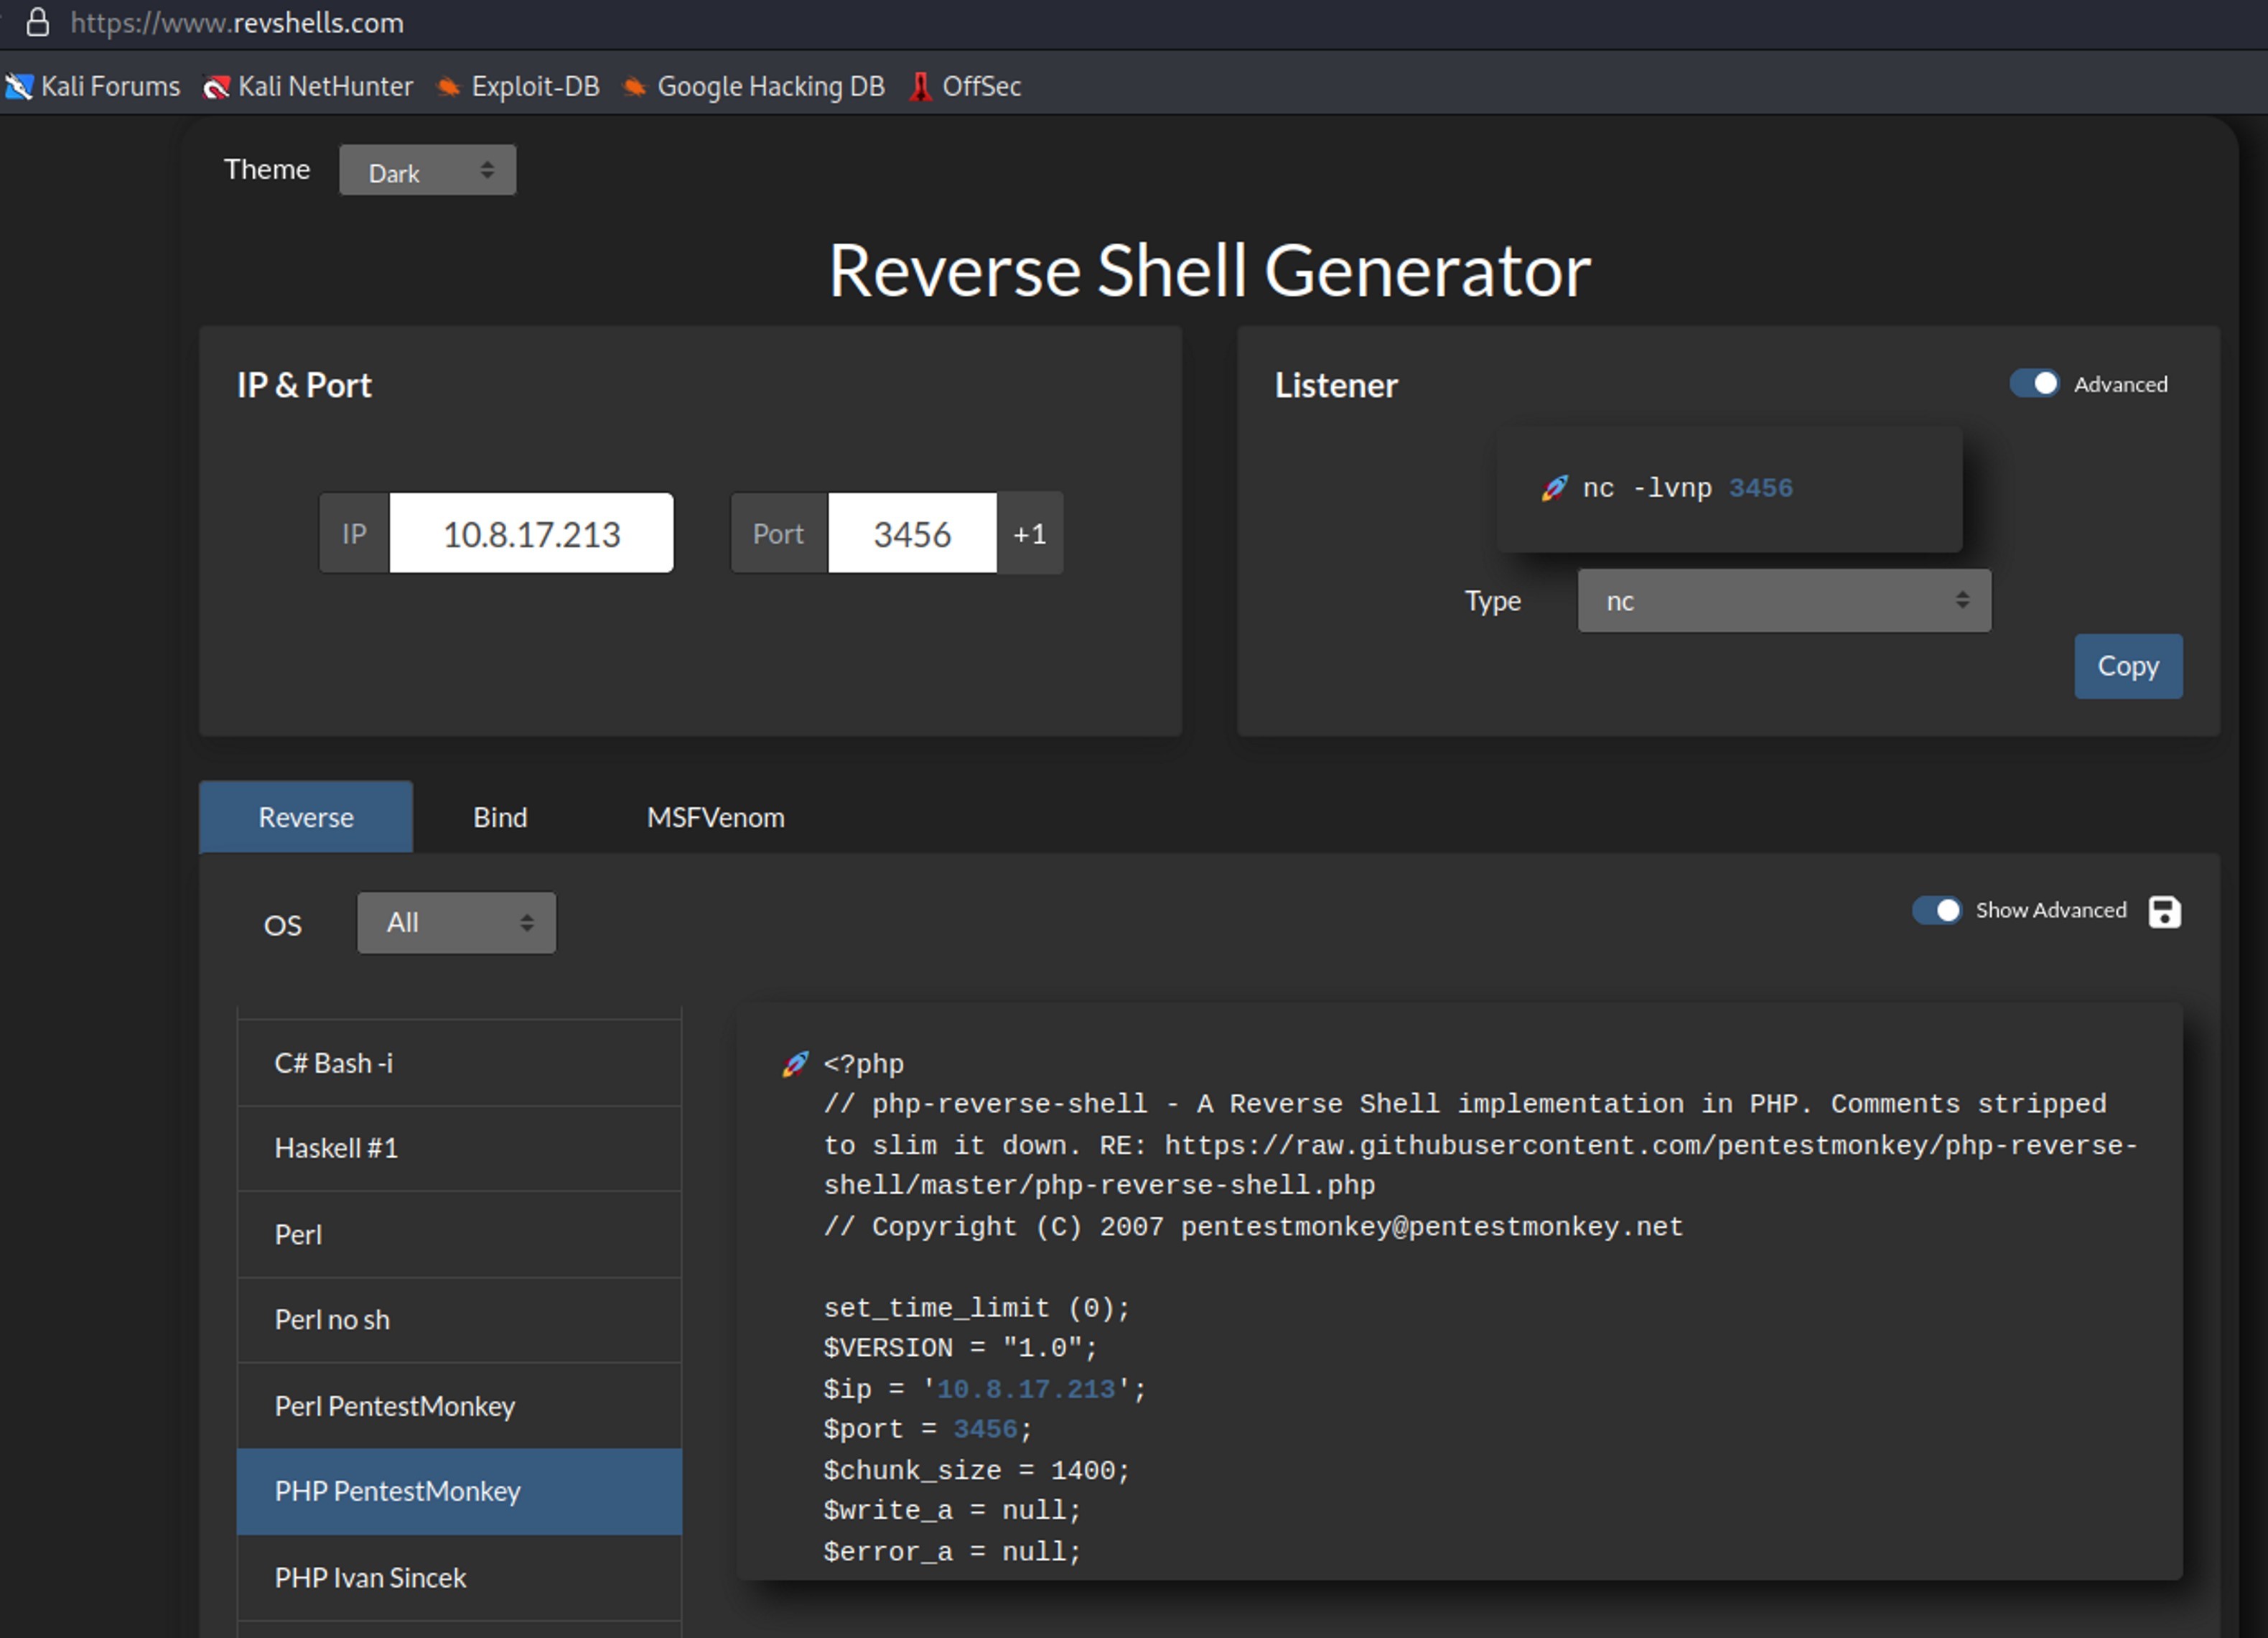
Task: Click the Copy listener button
Action: 2127,666
